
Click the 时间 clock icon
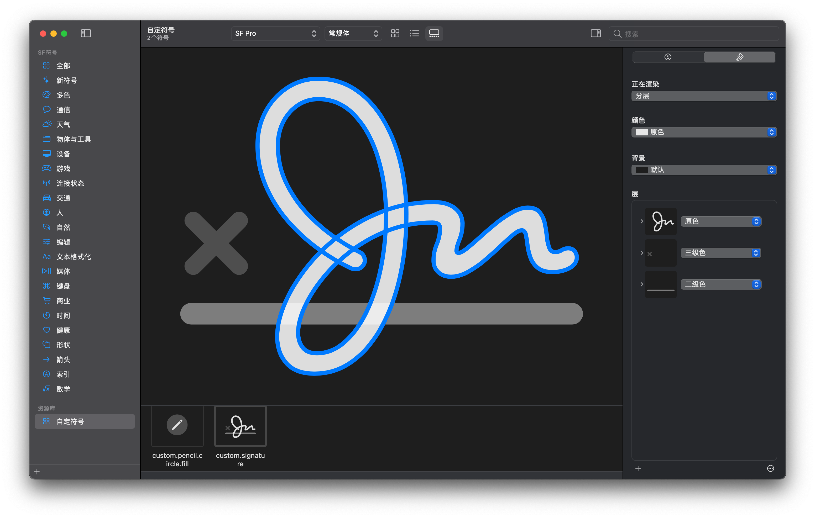click(46, 315)
